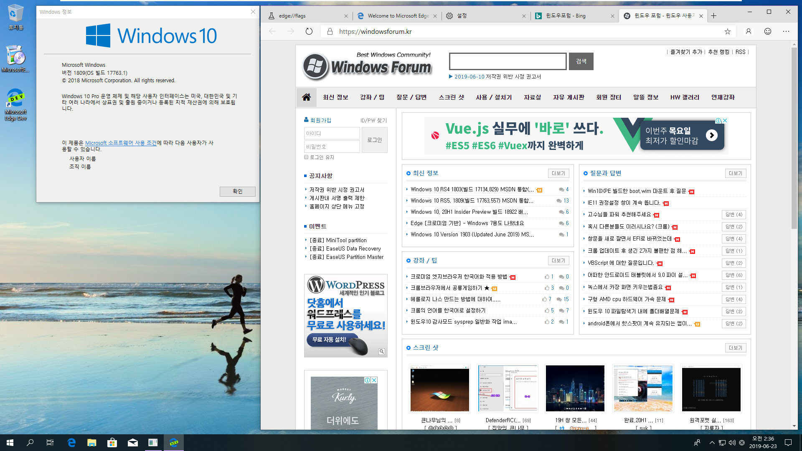This screenshot has width=802, height=451.
Task: Open the 자료실 menu item
Action: [533, 97]
